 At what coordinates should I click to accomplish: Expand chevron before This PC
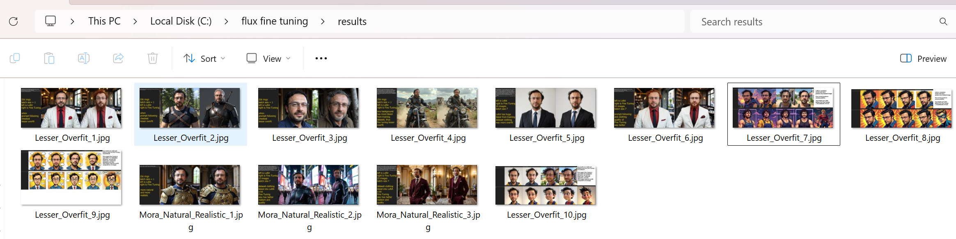[x=72, y=21]
